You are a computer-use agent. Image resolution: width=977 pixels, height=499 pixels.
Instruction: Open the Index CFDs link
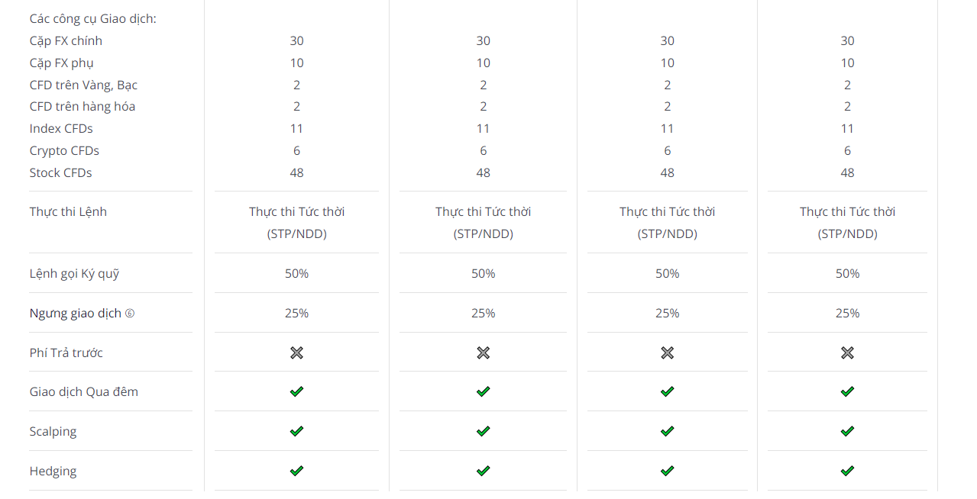pyautogui.click(x=61, y=128)
